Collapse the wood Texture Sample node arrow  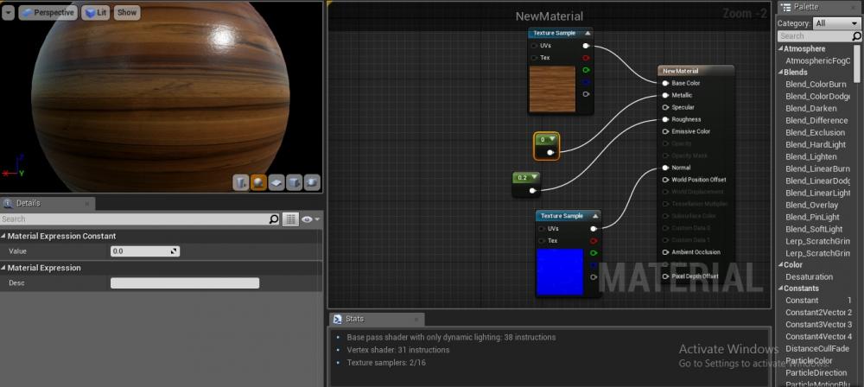coord(587,33)
